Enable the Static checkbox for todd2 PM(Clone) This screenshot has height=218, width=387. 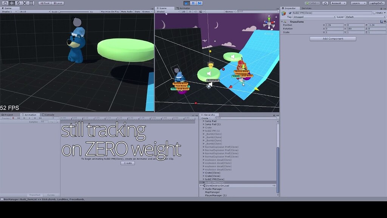(x=375, y=12)
